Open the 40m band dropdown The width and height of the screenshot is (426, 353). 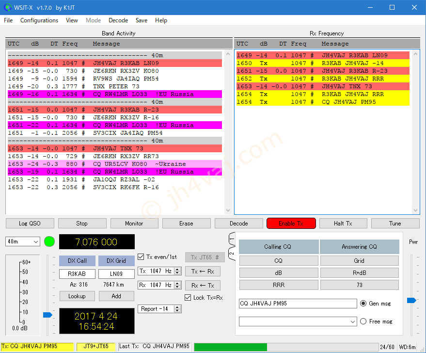coord(23,241)
